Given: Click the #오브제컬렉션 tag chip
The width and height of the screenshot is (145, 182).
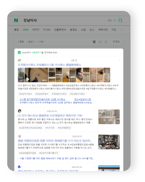Looking at the screenshot, I should tap(64, 128).
